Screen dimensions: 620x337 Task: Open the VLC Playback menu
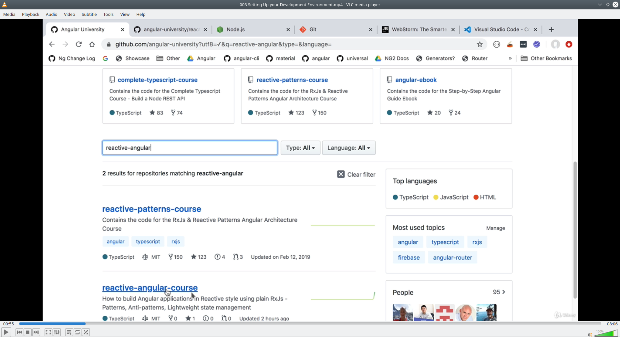click(x=31, y=14)
